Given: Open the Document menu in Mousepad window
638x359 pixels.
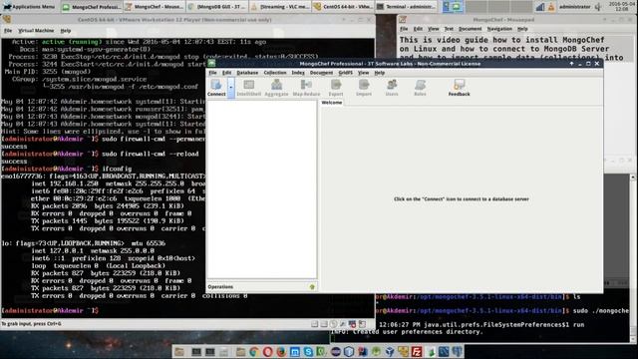Looking at the screenshot, I should pos(470,29).
